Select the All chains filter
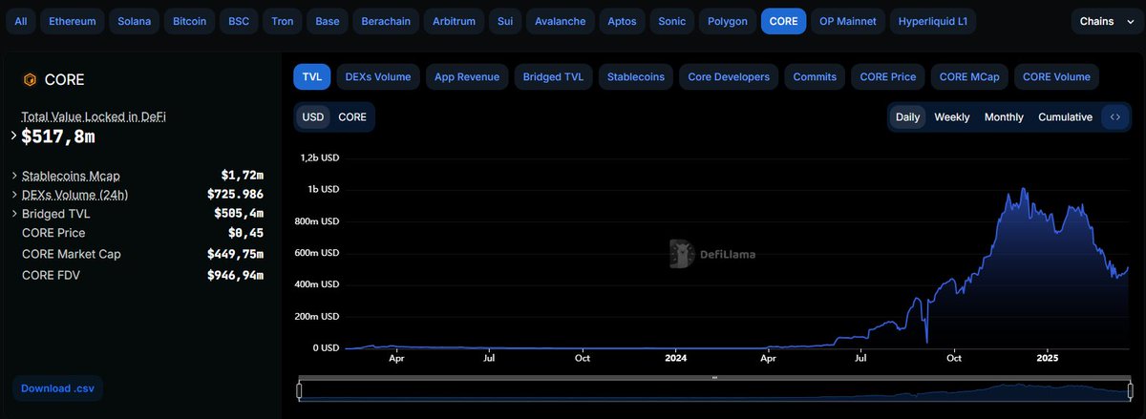 [x=21, y=21]
